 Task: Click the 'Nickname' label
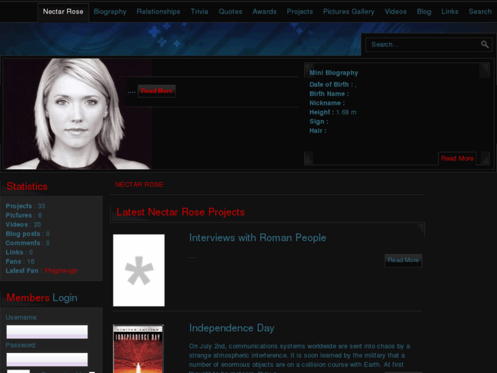pos(327,103)
